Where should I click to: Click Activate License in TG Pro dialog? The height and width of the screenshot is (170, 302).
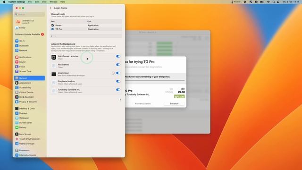pos(143,104)
